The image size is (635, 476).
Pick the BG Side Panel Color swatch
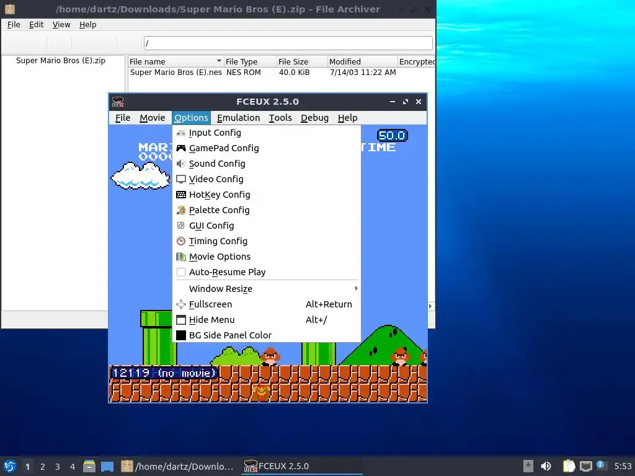[181, 335]
